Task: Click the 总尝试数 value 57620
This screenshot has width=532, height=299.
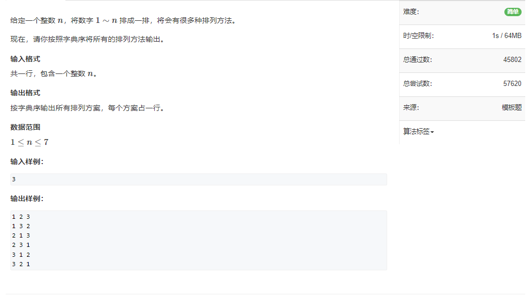Action: tap(512, 83)
